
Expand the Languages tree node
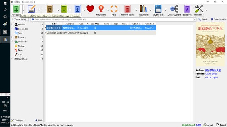tap(12, 29)
